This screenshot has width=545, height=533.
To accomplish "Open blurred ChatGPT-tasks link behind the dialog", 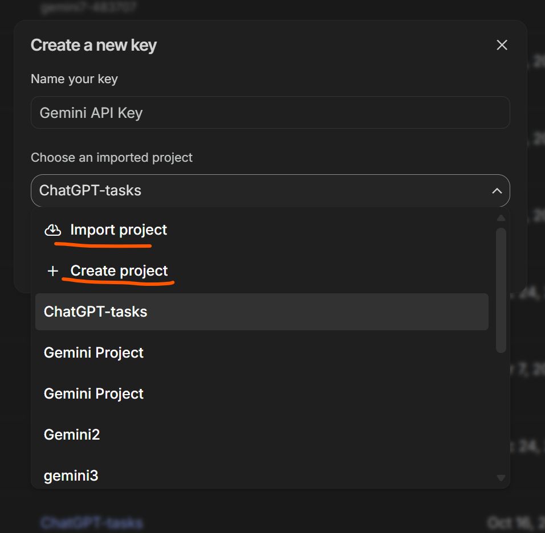I will 91,522.
